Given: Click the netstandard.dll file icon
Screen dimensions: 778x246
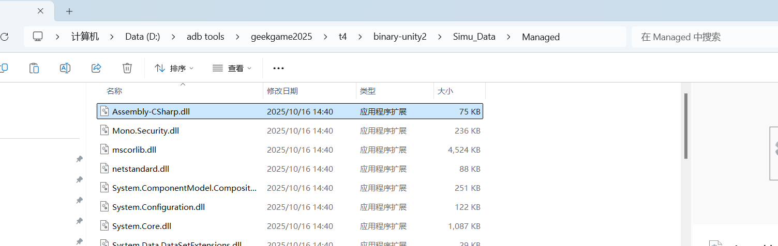Looking at the screenshot, I should pyautogui.click(x=104, y=169).
